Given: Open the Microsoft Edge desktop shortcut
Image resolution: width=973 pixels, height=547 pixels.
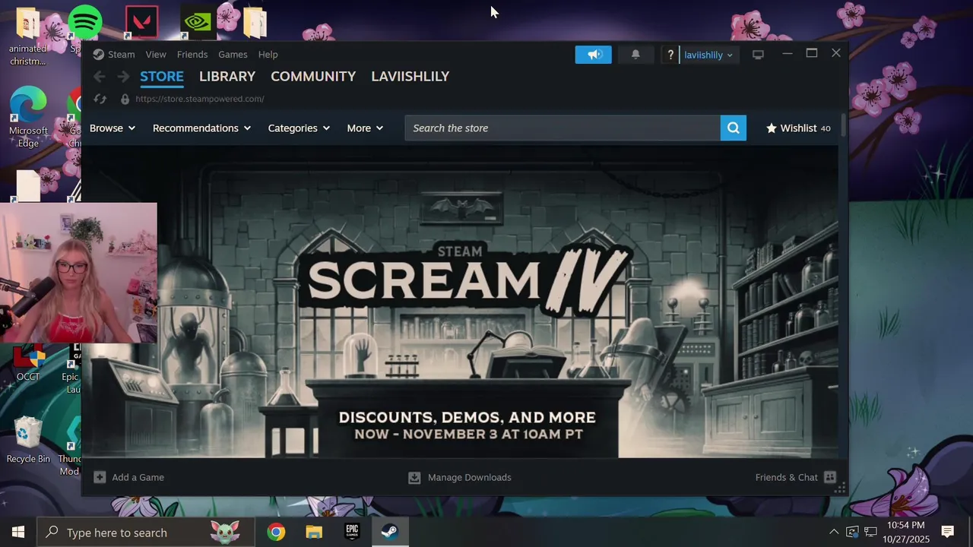Looking at the screenshot, I should 28,117.
